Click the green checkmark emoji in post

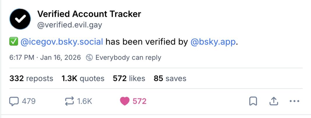(13, 42)
